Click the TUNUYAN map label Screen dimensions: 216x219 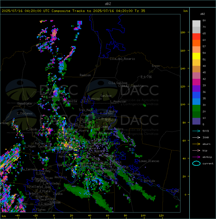pyautogui.click(x=55, y=203)
